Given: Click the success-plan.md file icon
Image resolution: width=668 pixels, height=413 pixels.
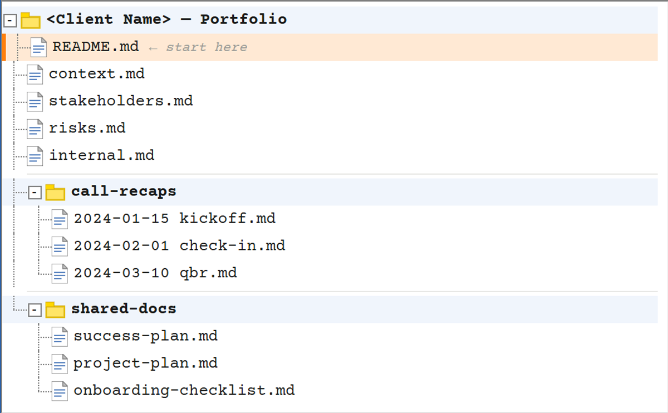Looking at the screenshot, I should [60, 337].
